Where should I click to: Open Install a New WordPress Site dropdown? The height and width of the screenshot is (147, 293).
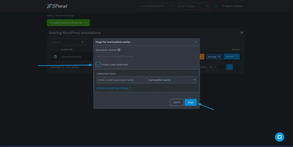68,23
